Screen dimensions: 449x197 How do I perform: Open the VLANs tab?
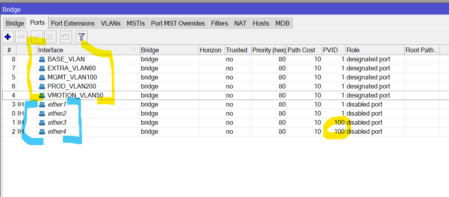[111, 23]
